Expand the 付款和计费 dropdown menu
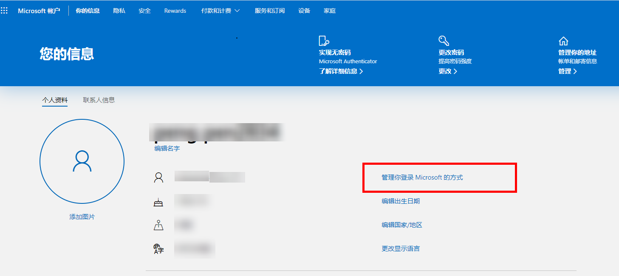 [x=220, y=11]
